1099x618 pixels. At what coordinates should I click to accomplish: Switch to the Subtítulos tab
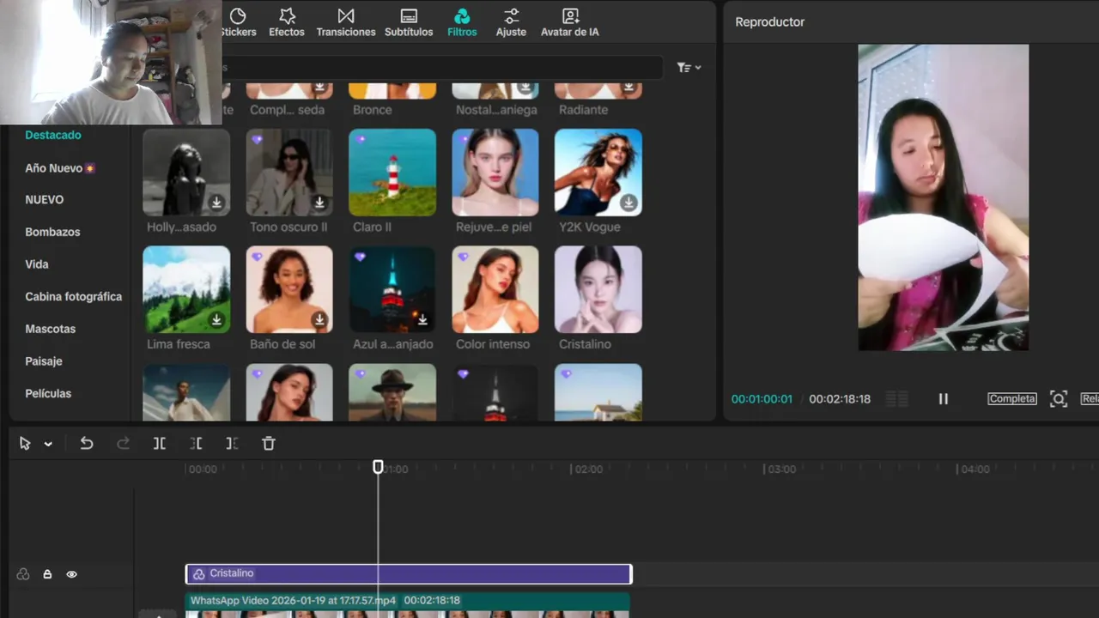point(409,22)
